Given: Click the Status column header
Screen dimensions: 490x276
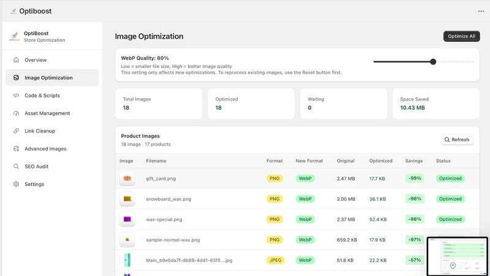Looking at the screenshot, I should 443,161.
